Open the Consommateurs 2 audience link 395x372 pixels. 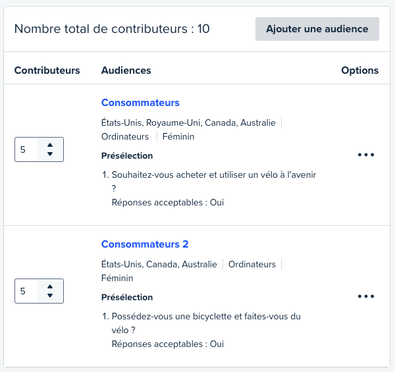click(x=145, y=244)
